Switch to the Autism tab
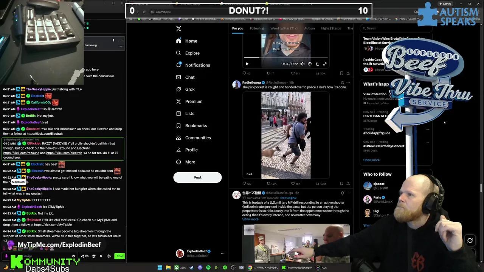 (309, 28)
